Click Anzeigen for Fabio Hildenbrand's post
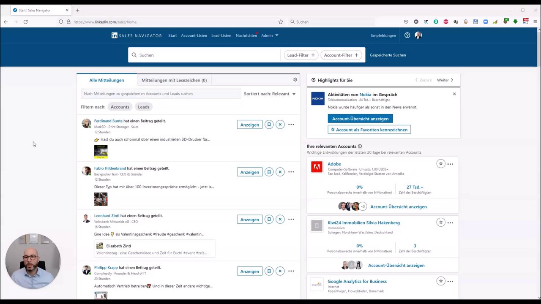The height and width of the screenshot is (304, 541). [250, 172]
